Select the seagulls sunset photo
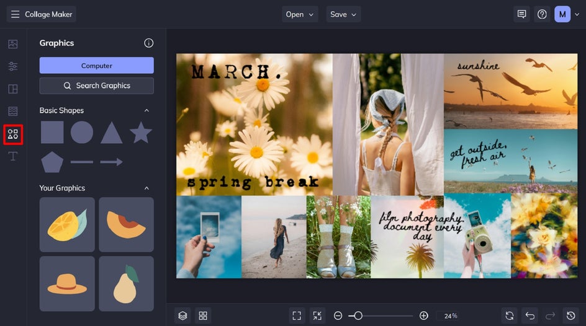This screenshot has width=586, height=326. point(510,91)
